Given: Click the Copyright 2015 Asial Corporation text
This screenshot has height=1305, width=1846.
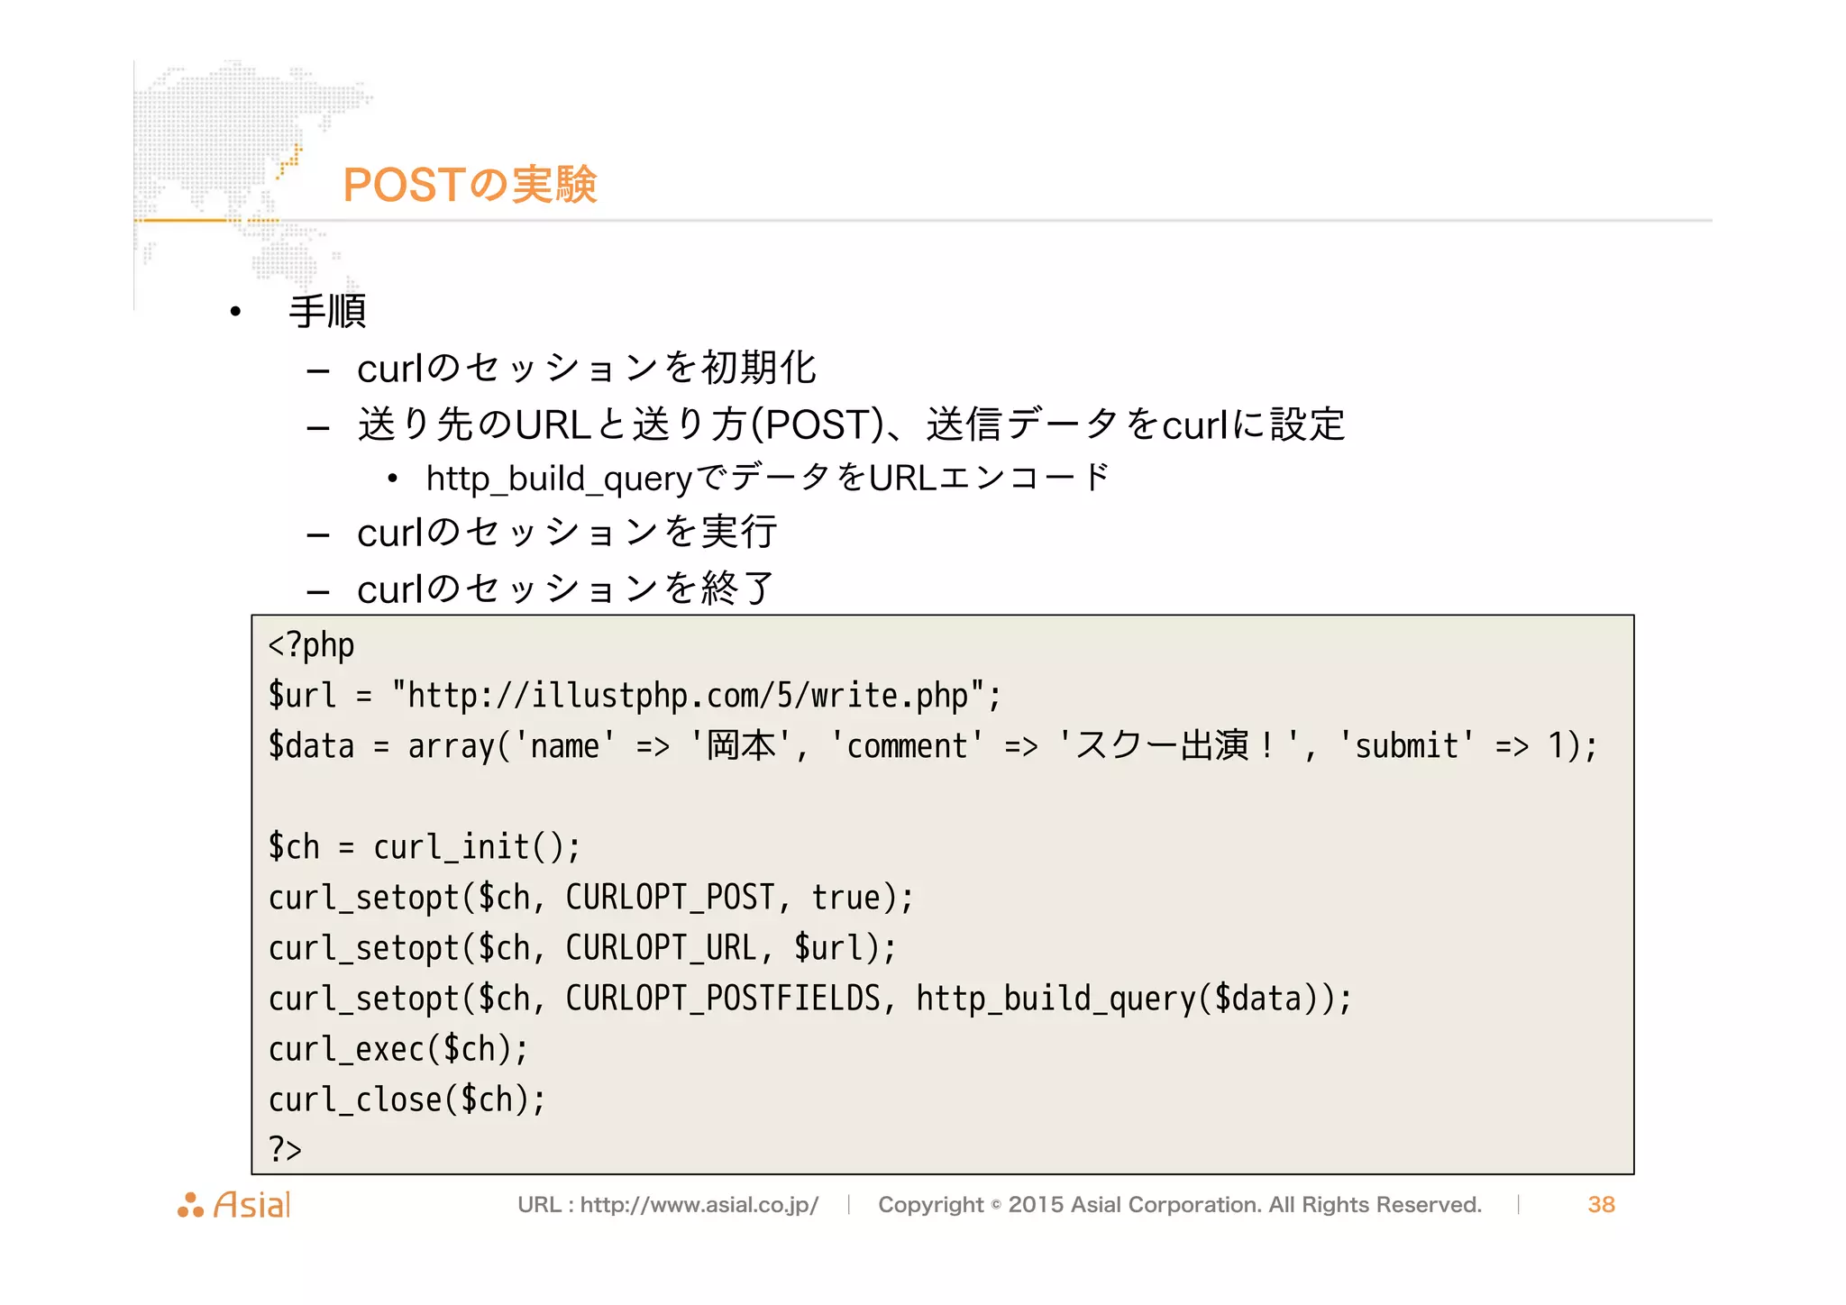Looking at the screenshot, I should 1180,1205.
